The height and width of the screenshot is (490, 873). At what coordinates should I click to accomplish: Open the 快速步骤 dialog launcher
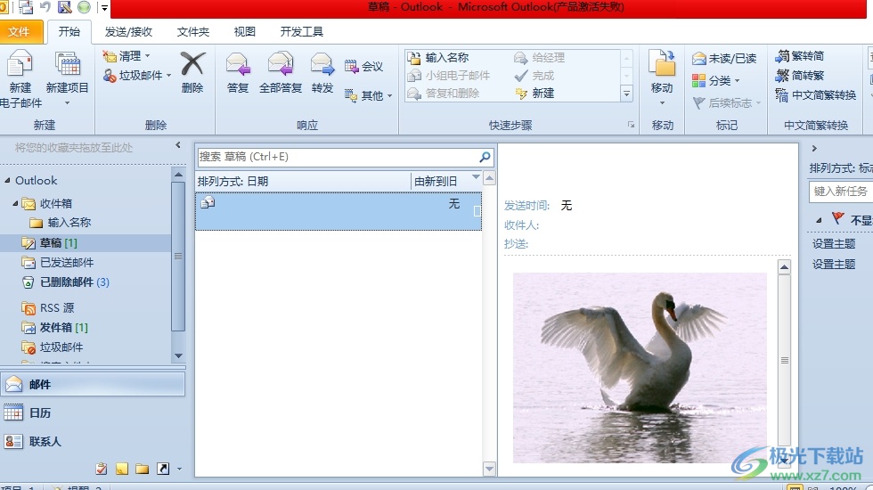pos(631,125)
